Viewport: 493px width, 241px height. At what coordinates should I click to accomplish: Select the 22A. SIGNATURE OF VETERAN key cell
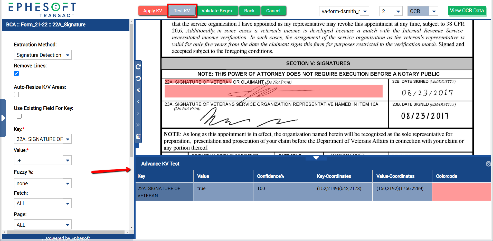click(x=164, y=192)
